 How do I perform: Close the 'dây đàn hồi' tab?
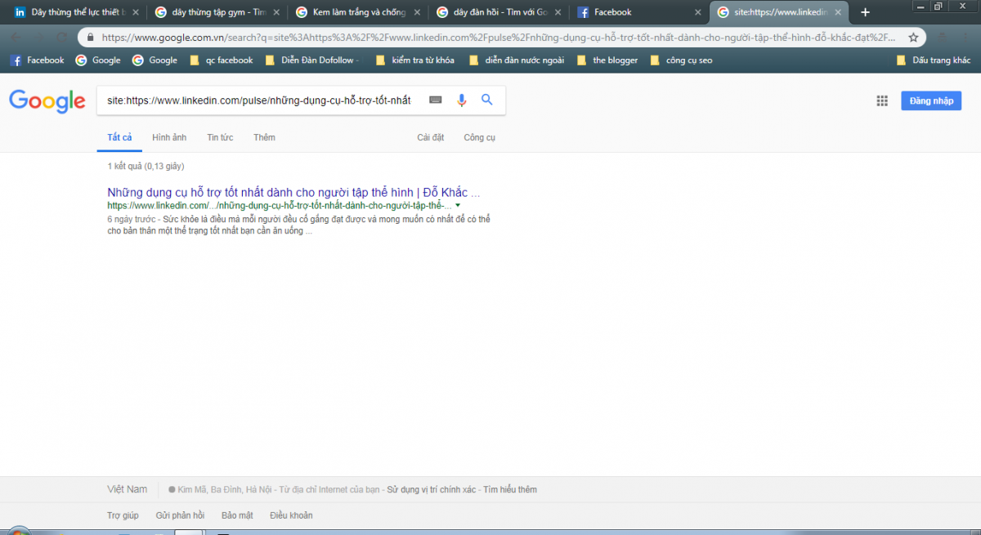(x=558, y=12)
